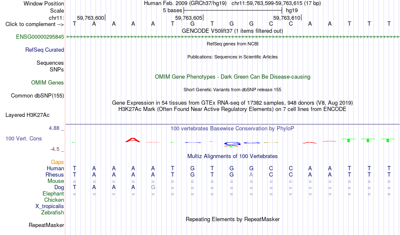Image resolution: width=400 pixels, height=235 pixels.
Task: Click the chr11:59,763,599-59,763,615 position text
Action: 276,3
